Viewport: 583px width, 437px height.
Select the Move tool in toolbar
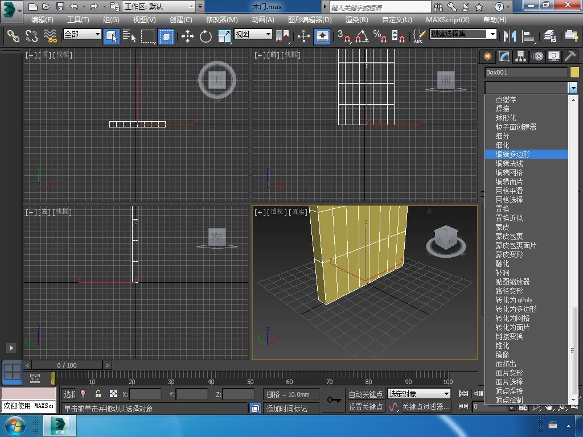click(187, 36)
